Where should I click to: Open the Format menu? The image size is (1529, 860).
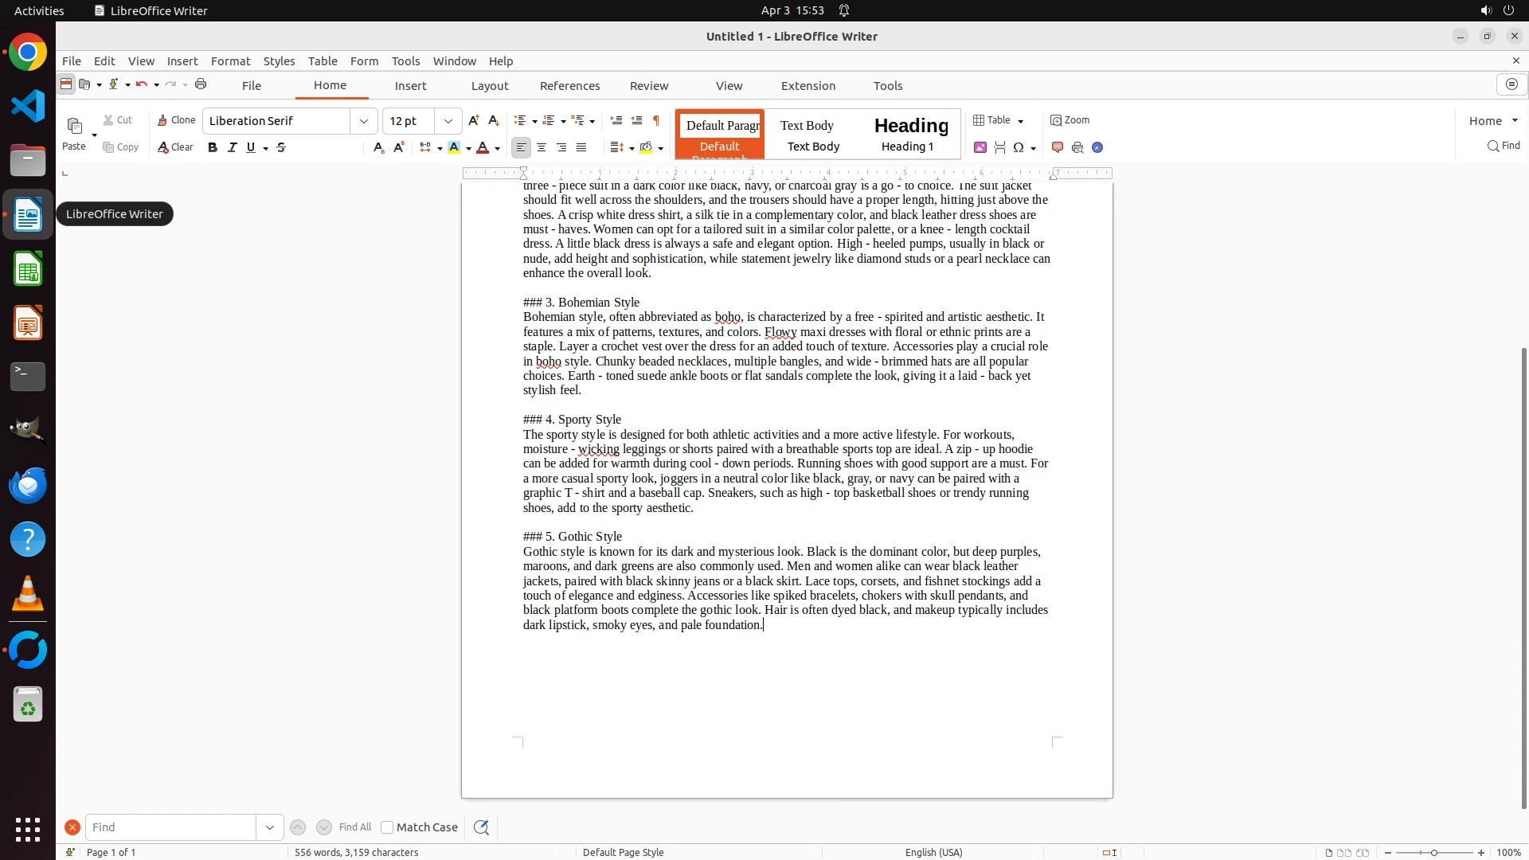(230, 61)
